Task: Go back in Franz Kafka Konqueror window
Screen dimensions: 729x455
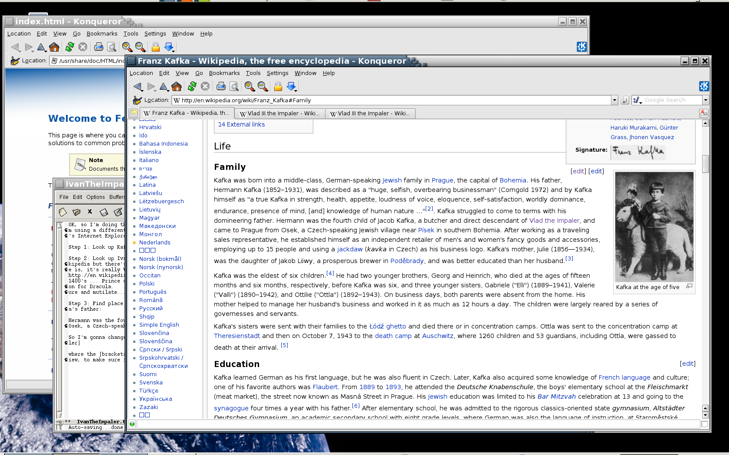Action: (x=138, y=87)
